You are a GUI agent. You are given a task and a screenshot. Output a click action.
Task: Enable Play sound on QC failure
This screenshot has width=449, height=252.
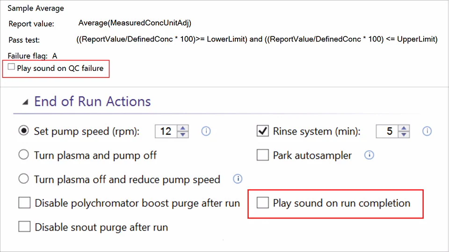click(12, 67)
